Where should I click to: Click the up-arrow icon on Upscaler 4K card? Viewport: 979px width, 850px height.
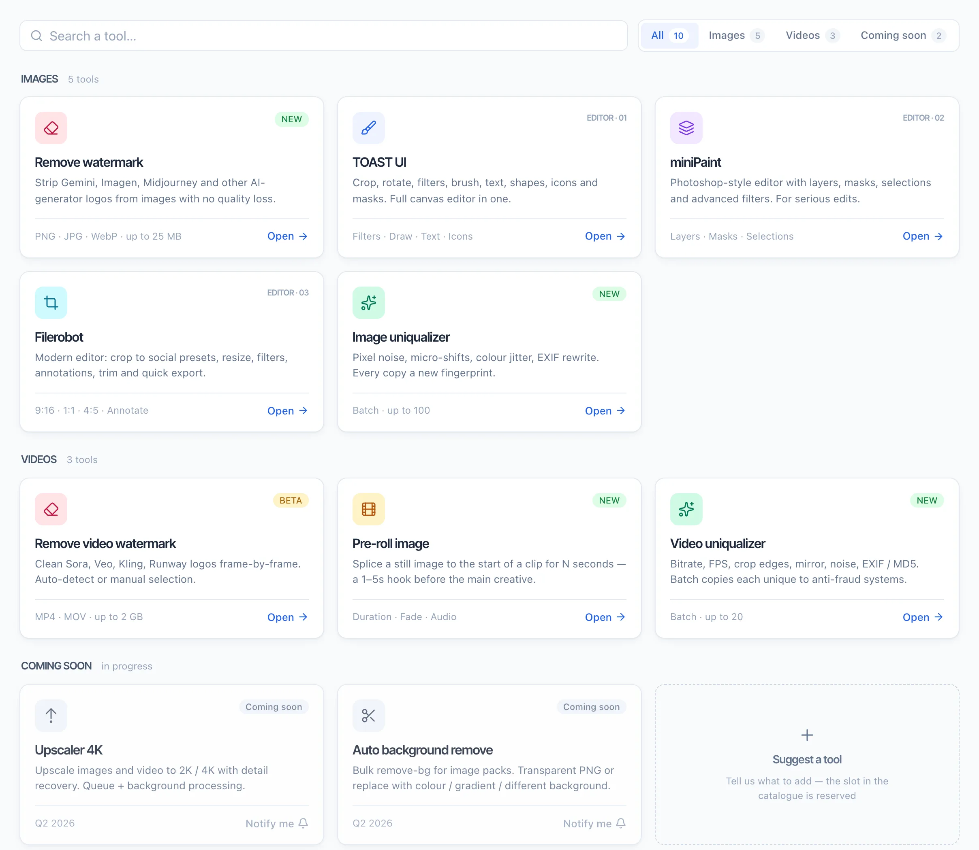pyautogui.click(x=51, y=715)
